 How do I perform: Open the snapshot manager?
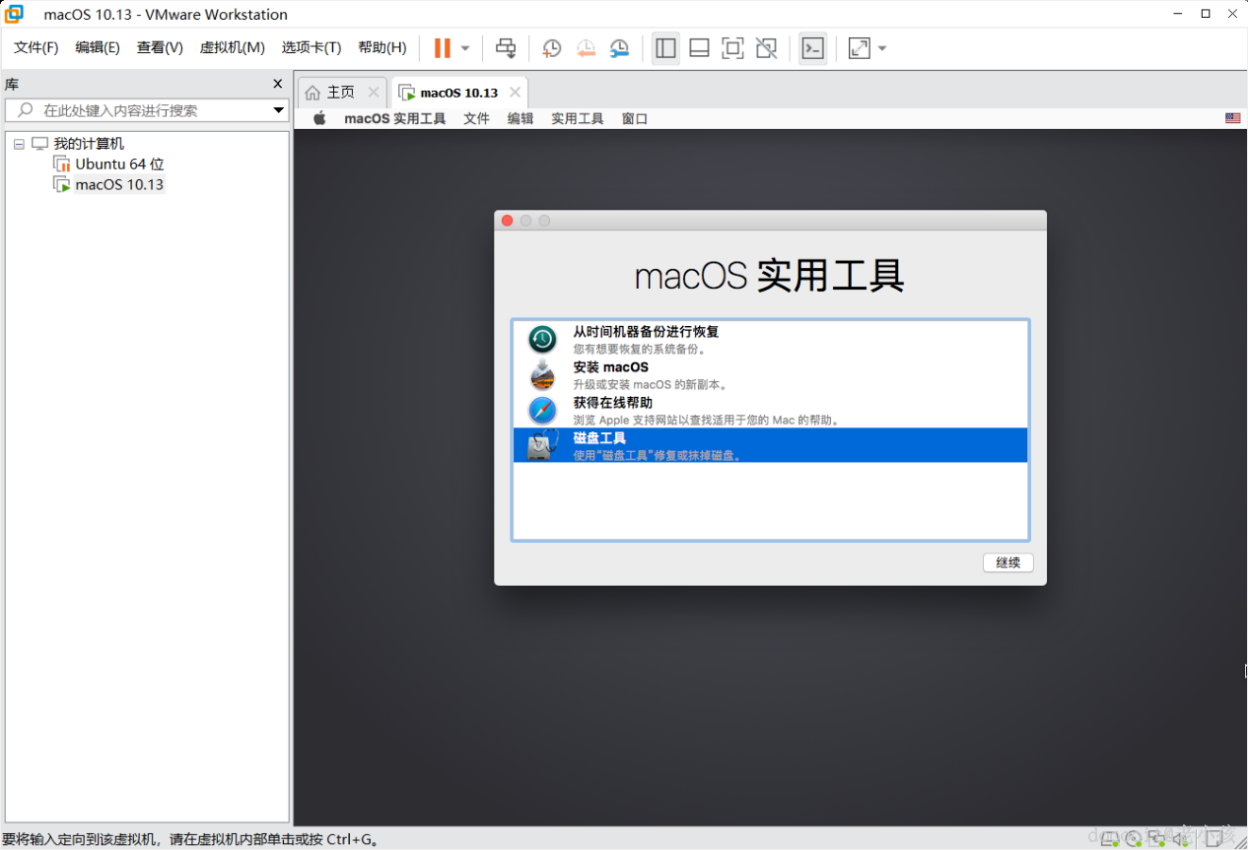coord(619,48)
